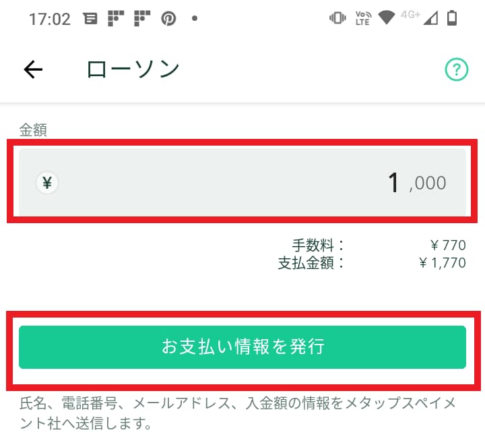Tap the 17:02 clock in the status bar
Viewport: 485px width, 445px height.
(50, 19)
